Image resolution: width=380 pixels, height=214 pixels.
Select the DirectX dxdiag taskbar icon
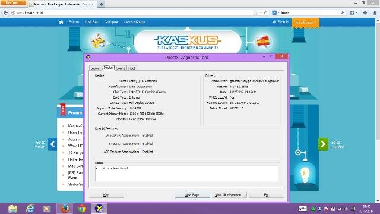tap(99, 209)
